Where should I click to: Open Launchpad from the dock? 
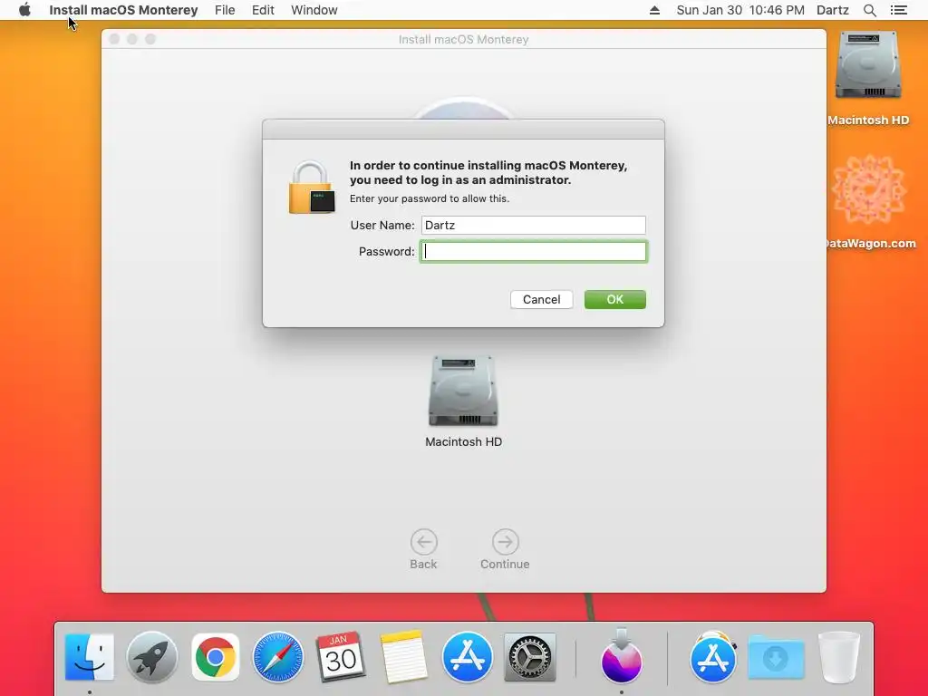[152, 657]
